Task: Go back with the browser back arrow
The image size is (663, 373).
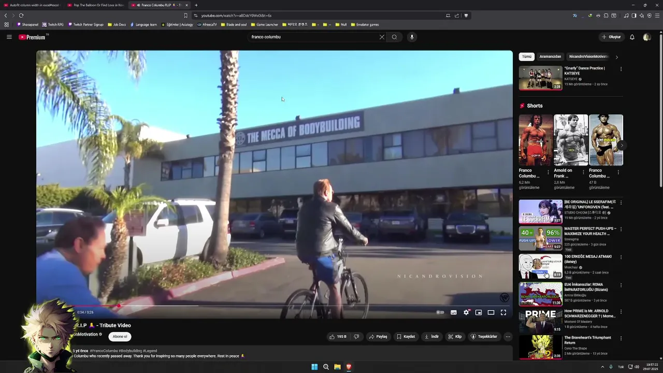Action: pyautogui.click(x=6, y=16)
